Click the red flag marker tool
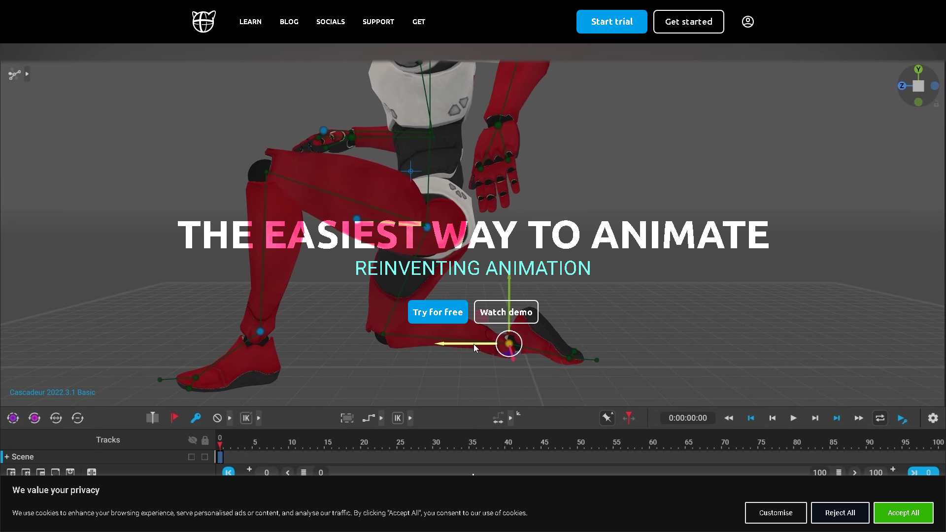Viewport: 946px width, 532px height. 174,418
